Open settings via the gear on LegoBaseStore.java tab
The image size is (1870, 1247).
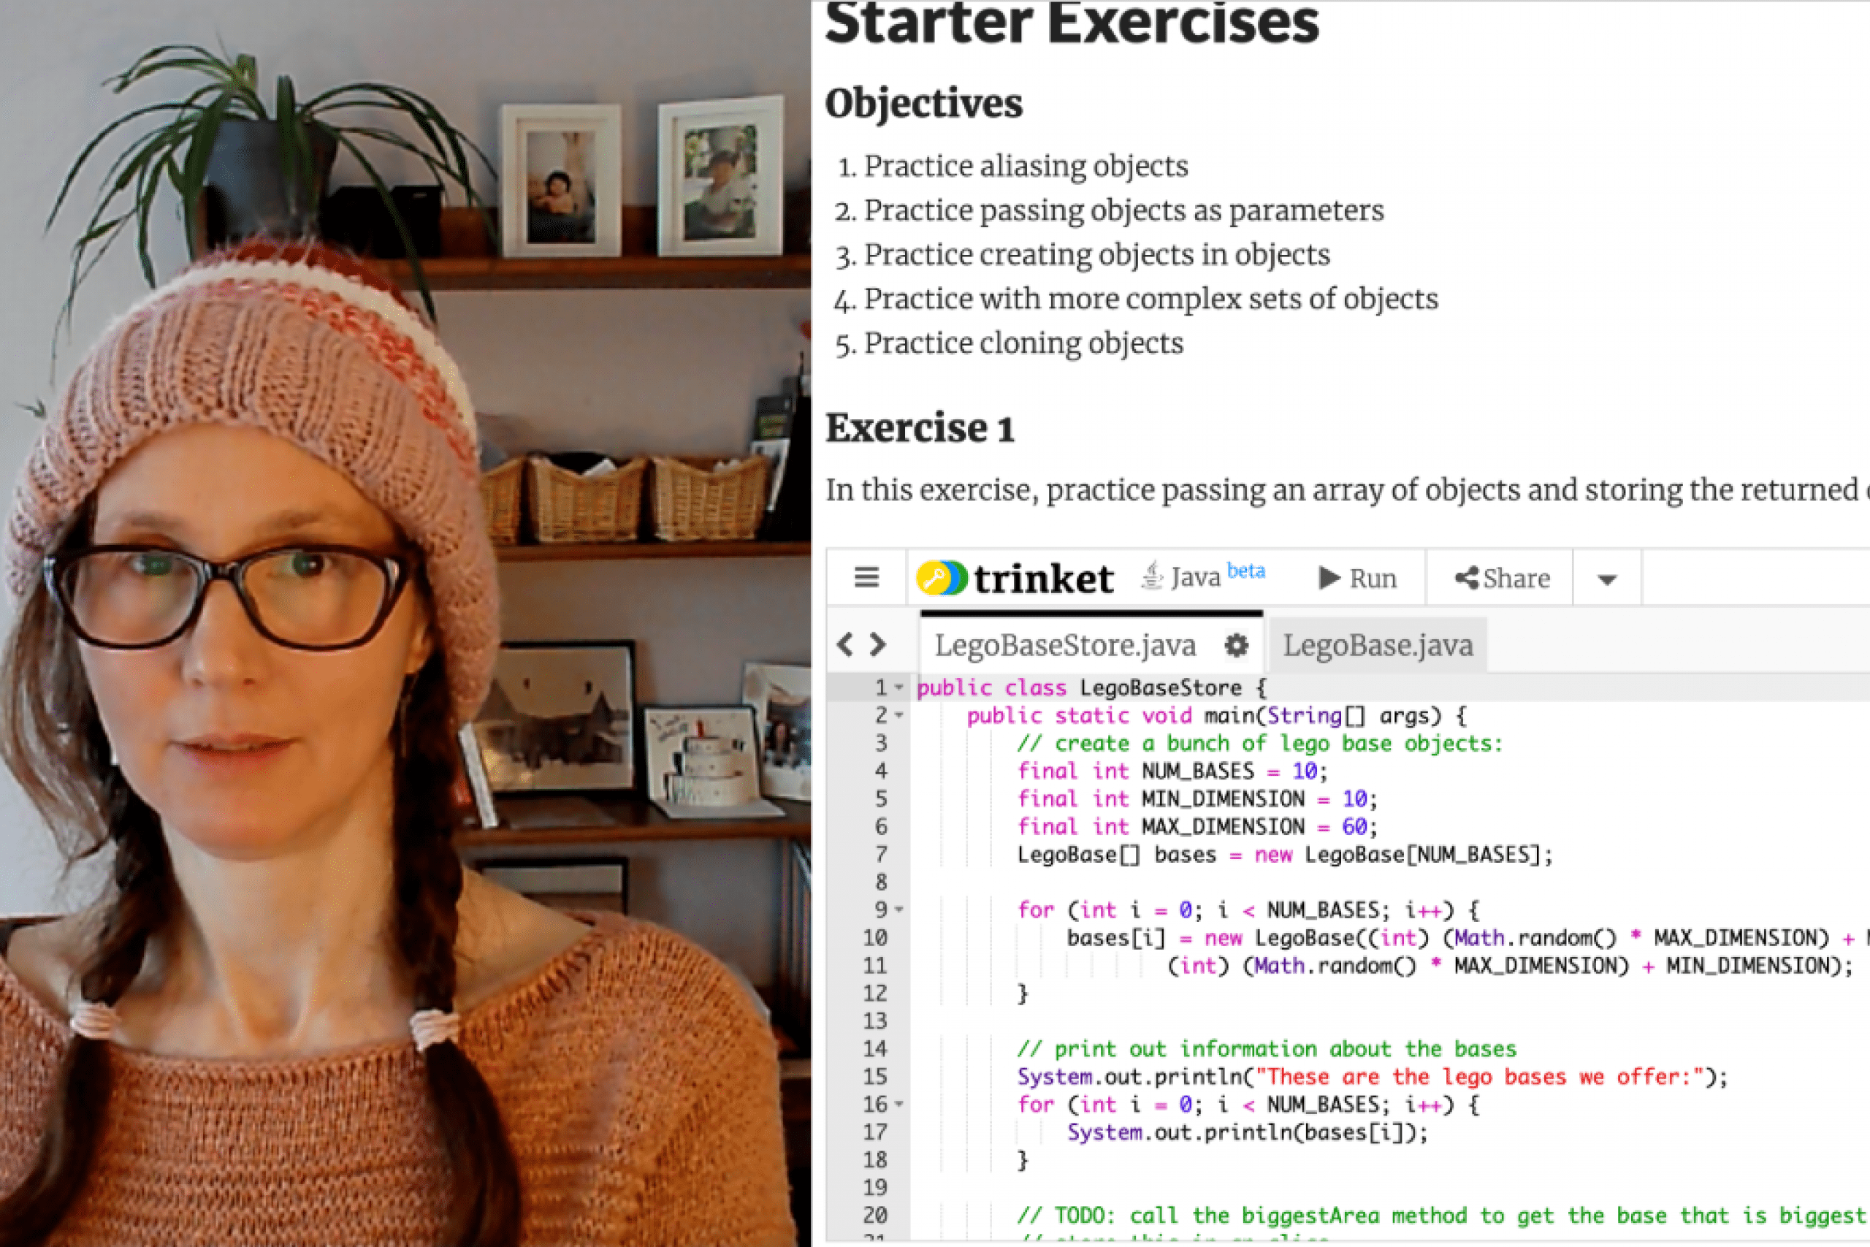[x=1234, y=646]
